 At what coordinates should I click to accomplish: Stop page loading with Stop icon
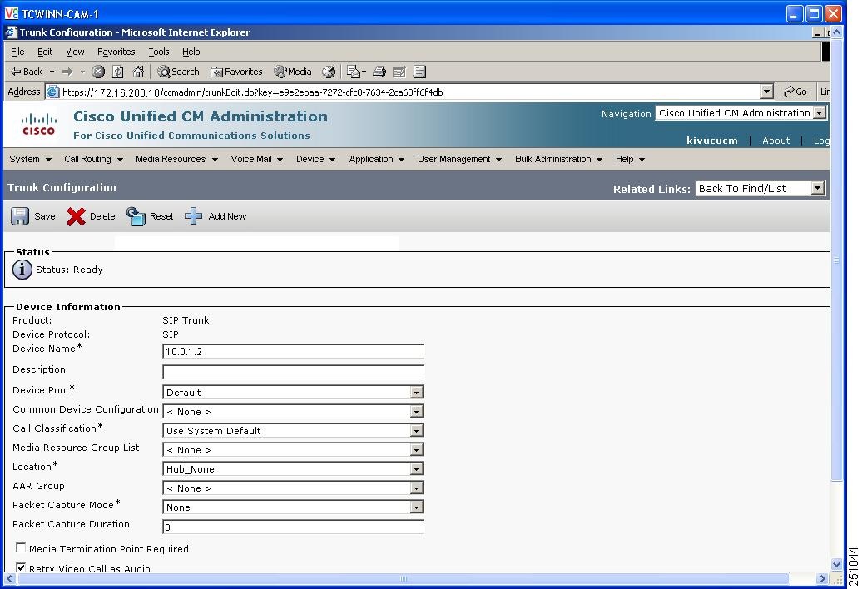coord(98,72)
